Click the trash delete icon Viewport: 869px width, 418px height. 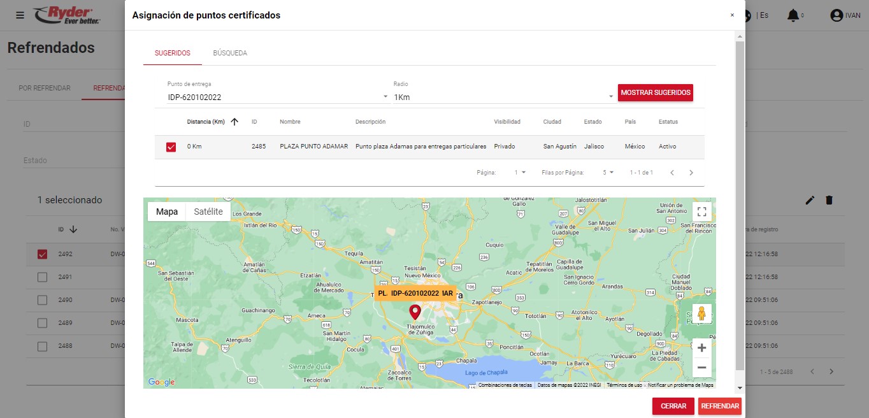(829, 200)
